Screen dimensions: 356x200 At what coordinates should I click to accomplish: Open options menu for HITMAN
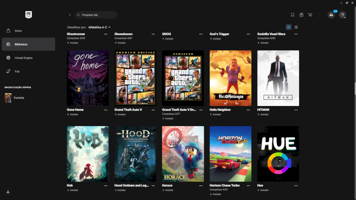296,110
